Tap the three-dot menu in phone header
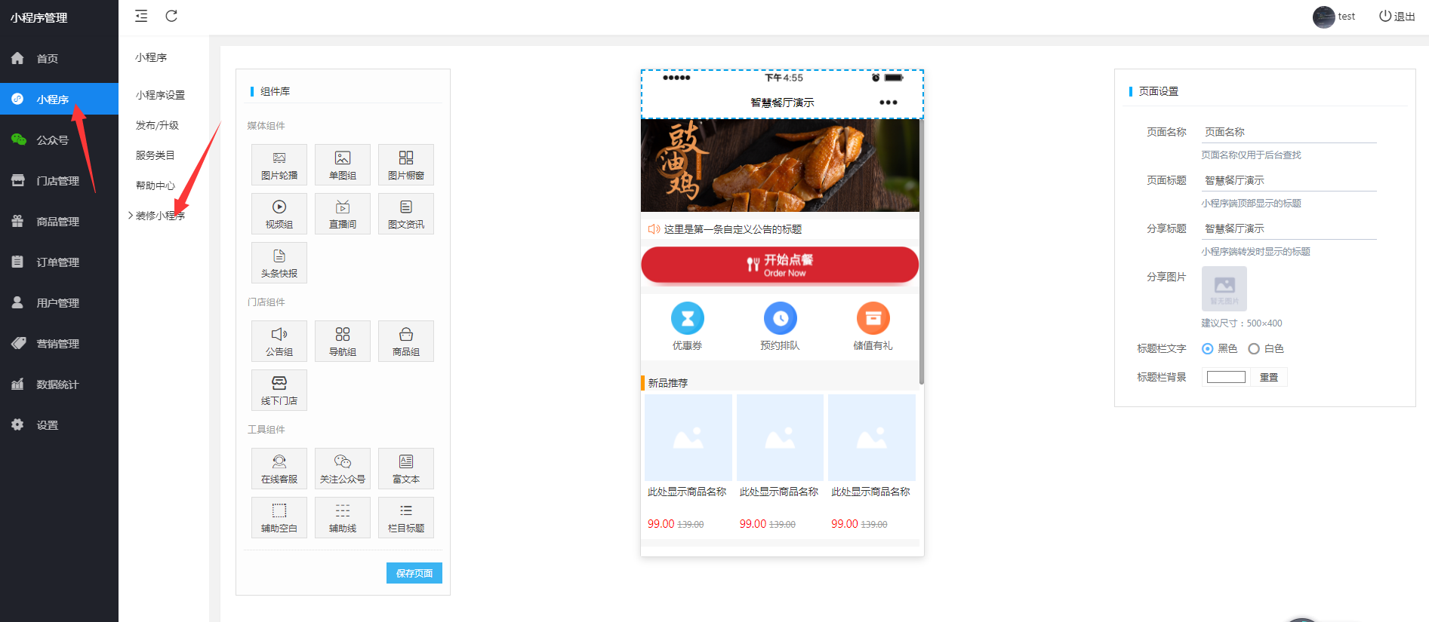The width and height of the screenshot is (1429, 622). 889,103
